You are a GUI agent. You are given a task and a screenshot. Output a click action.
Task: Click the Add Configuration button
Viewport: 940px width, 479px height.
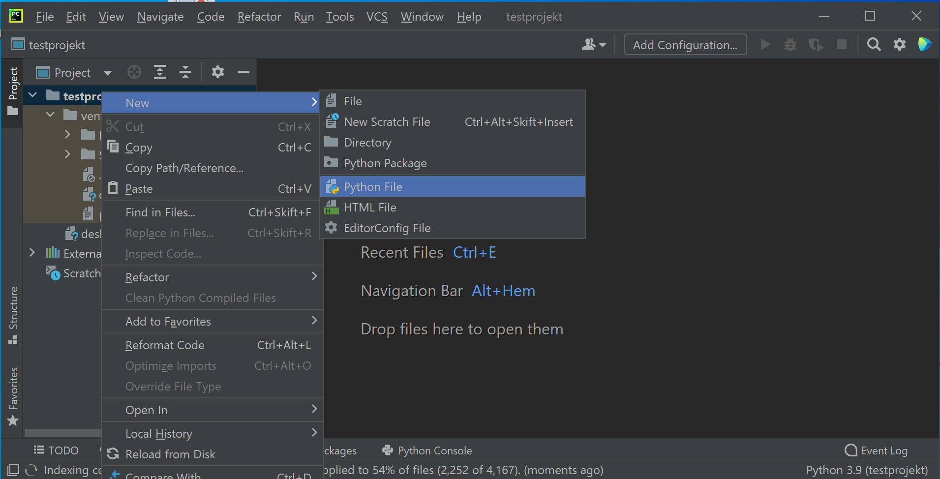685,45
